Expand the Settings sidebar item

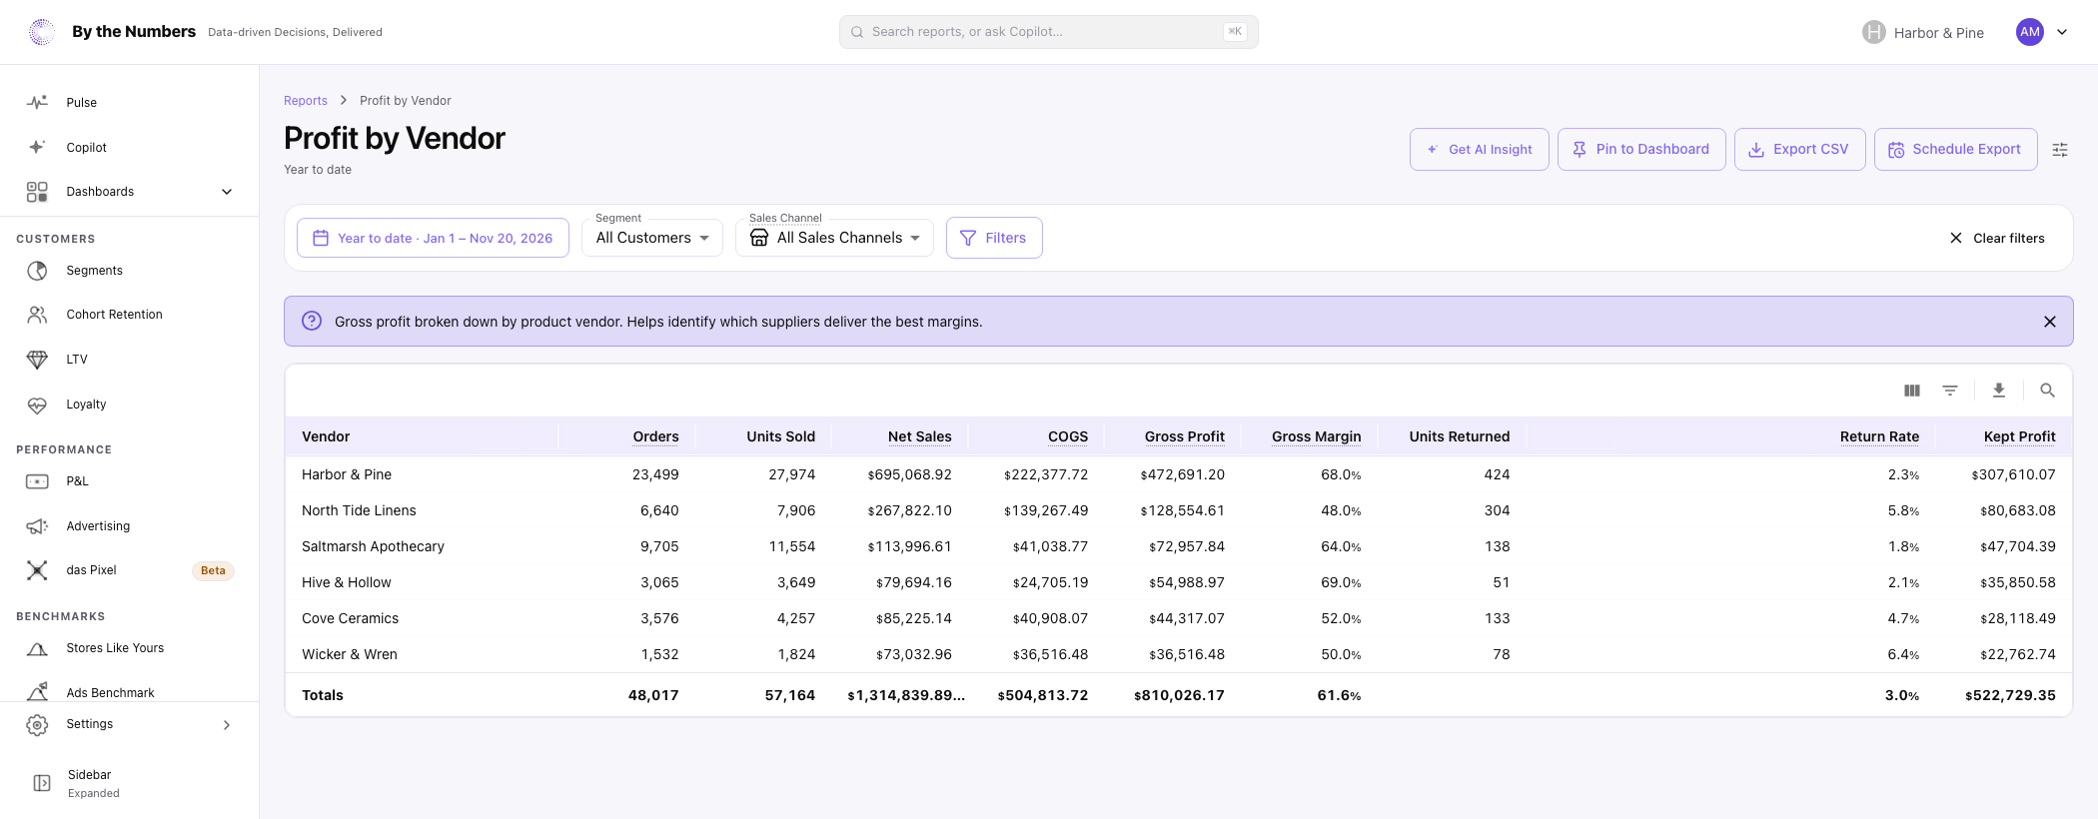pos(130,724)
